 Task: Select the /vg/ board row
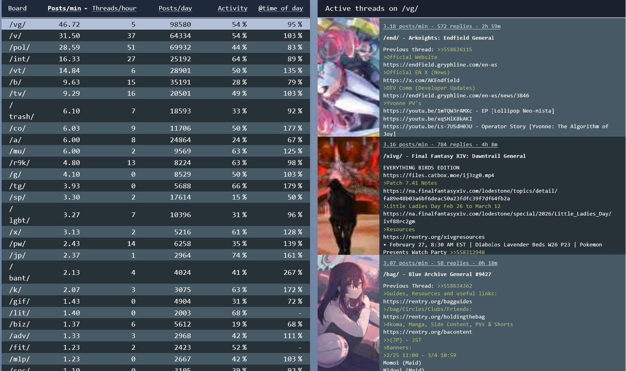tap(156, 24)
